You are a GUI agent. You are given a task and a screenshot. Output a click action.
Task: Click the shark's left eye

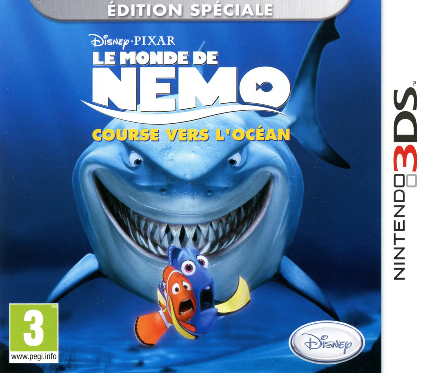136,159
